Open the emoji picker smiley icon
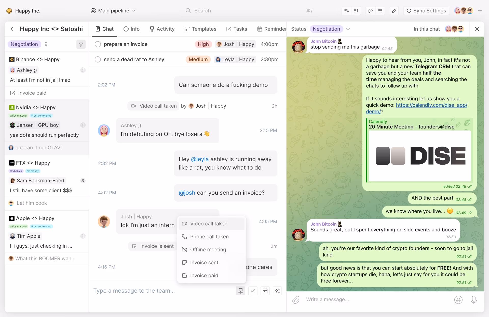Image resolution: width=489 pixels, height=317 pixels. coord(458,300)
